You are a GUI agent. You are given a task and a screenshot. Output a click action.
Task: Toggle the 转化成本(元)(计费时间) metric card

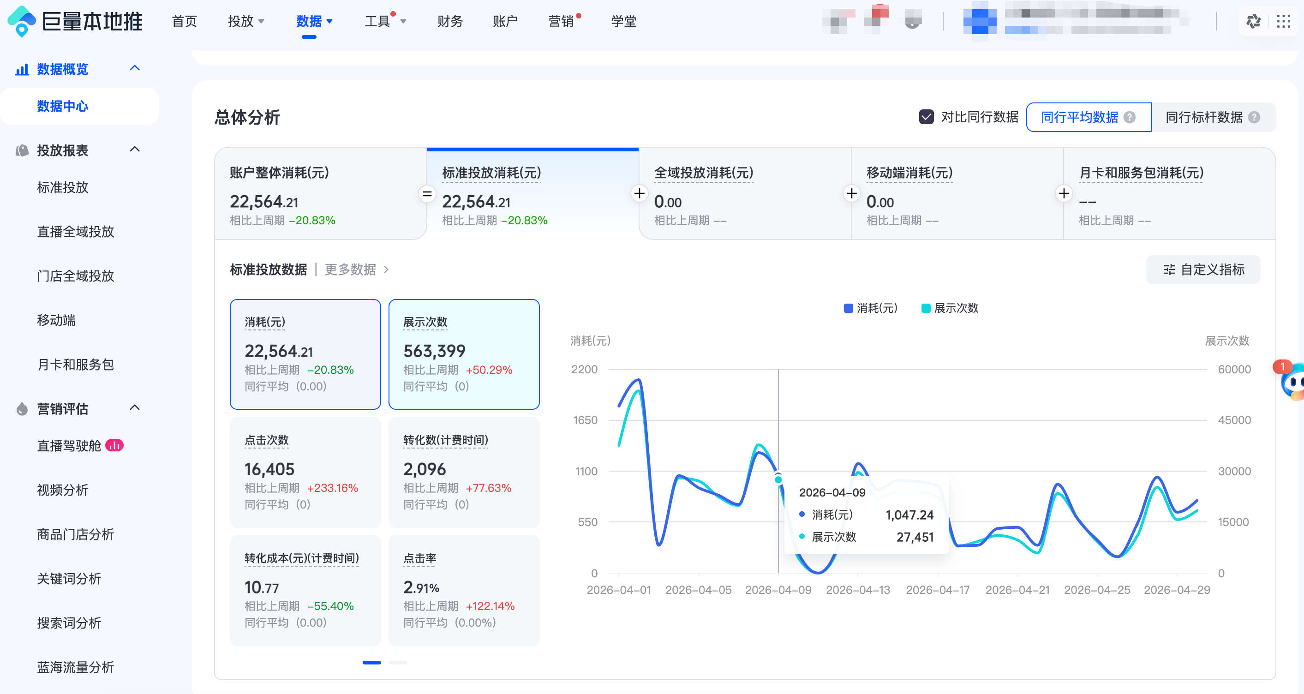point(305,590)
